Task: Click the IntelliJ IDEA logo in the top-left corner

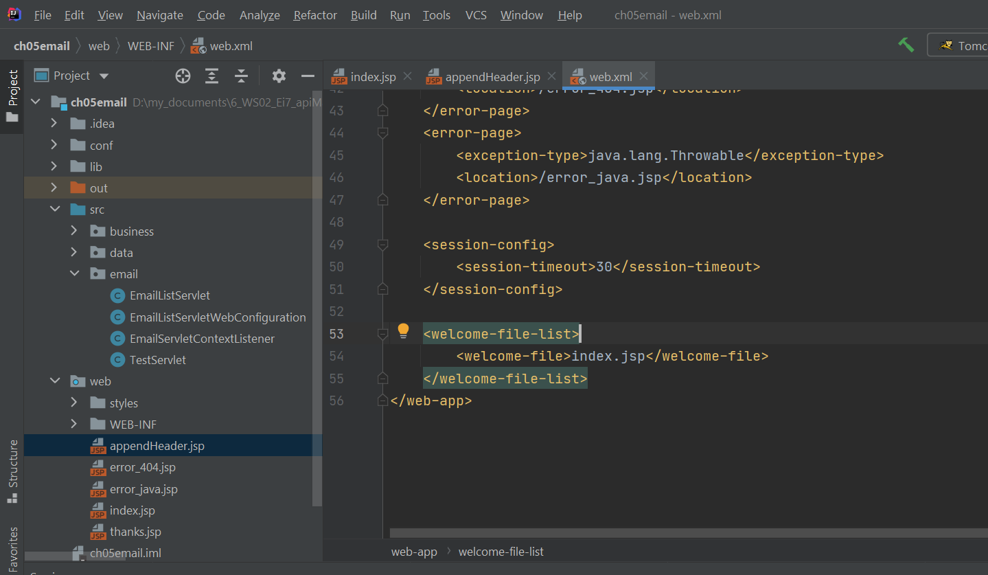Action: tap(14, 14)
